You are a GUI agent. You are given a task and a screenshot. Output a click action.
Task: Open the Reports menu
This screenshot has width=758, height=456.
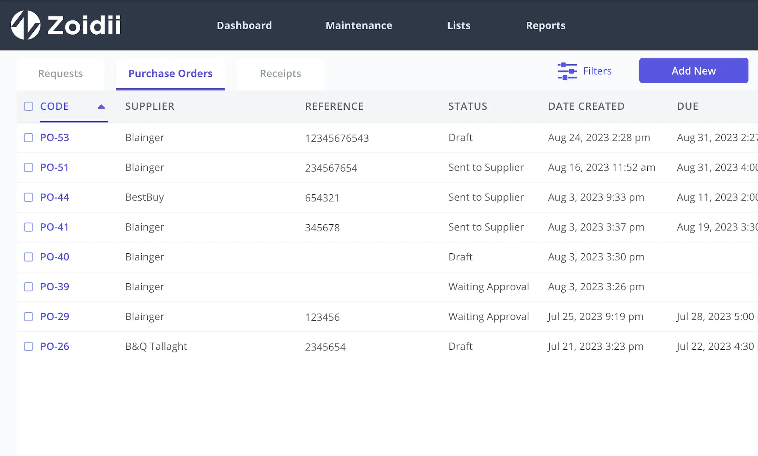pyautogui.click(x=546, y=25)
